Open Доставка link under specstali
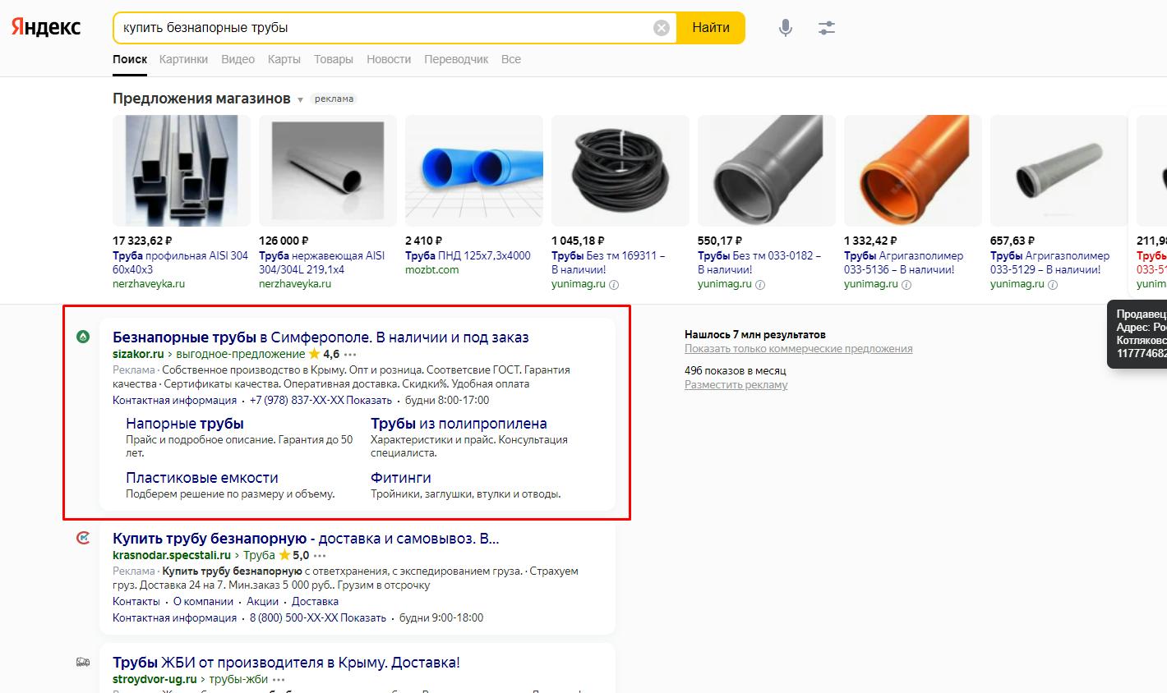Screen dimensions: 1167x693 click(x=315, y=601)
